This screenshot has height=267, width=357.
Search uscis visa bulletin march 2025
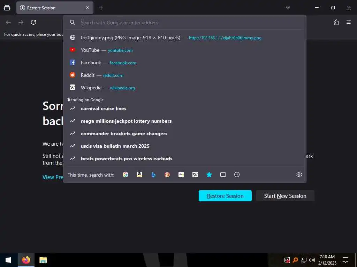click(x=185, y=146)
